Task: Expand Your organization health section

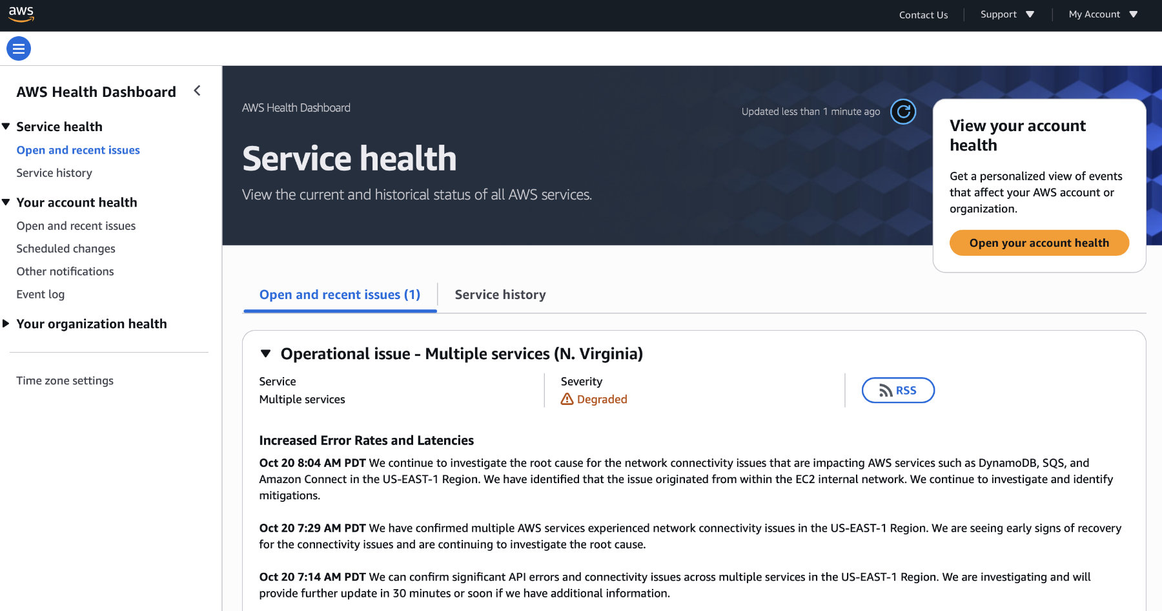Action: click(6, 324)
